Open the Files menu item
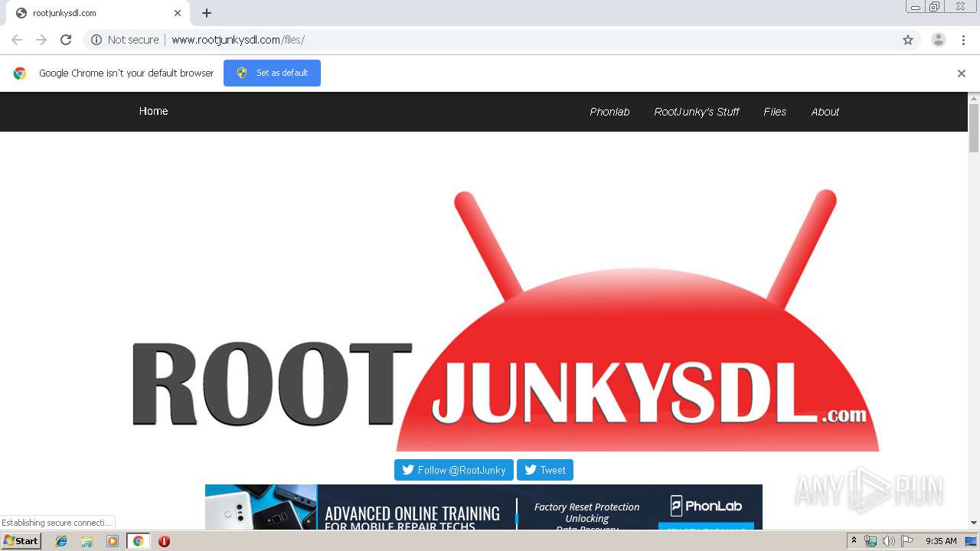Screen dimensions: 980x551 775,112
